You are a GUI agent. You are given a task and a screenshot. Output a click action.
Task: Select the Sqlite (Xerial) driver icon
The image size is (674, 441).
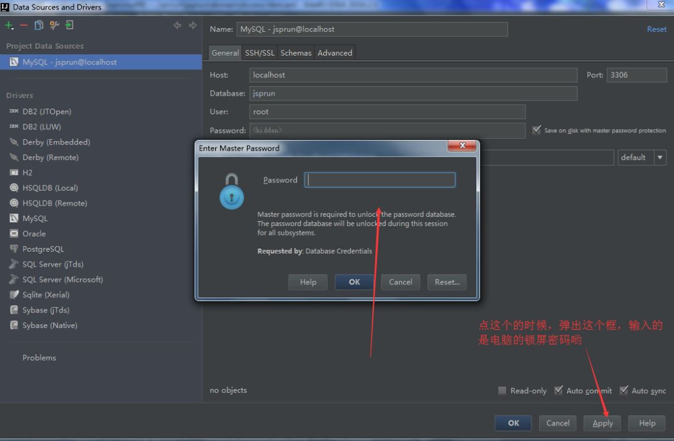coord(14,295)
